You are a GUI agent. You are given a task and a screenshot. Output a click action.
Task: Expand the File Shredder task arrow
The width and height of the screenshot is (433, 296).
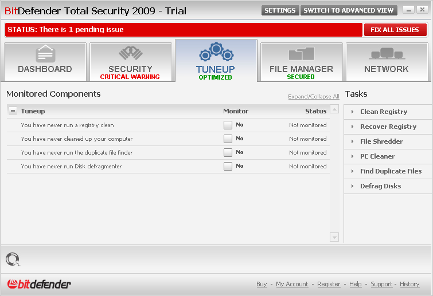[x=352, y=141]
